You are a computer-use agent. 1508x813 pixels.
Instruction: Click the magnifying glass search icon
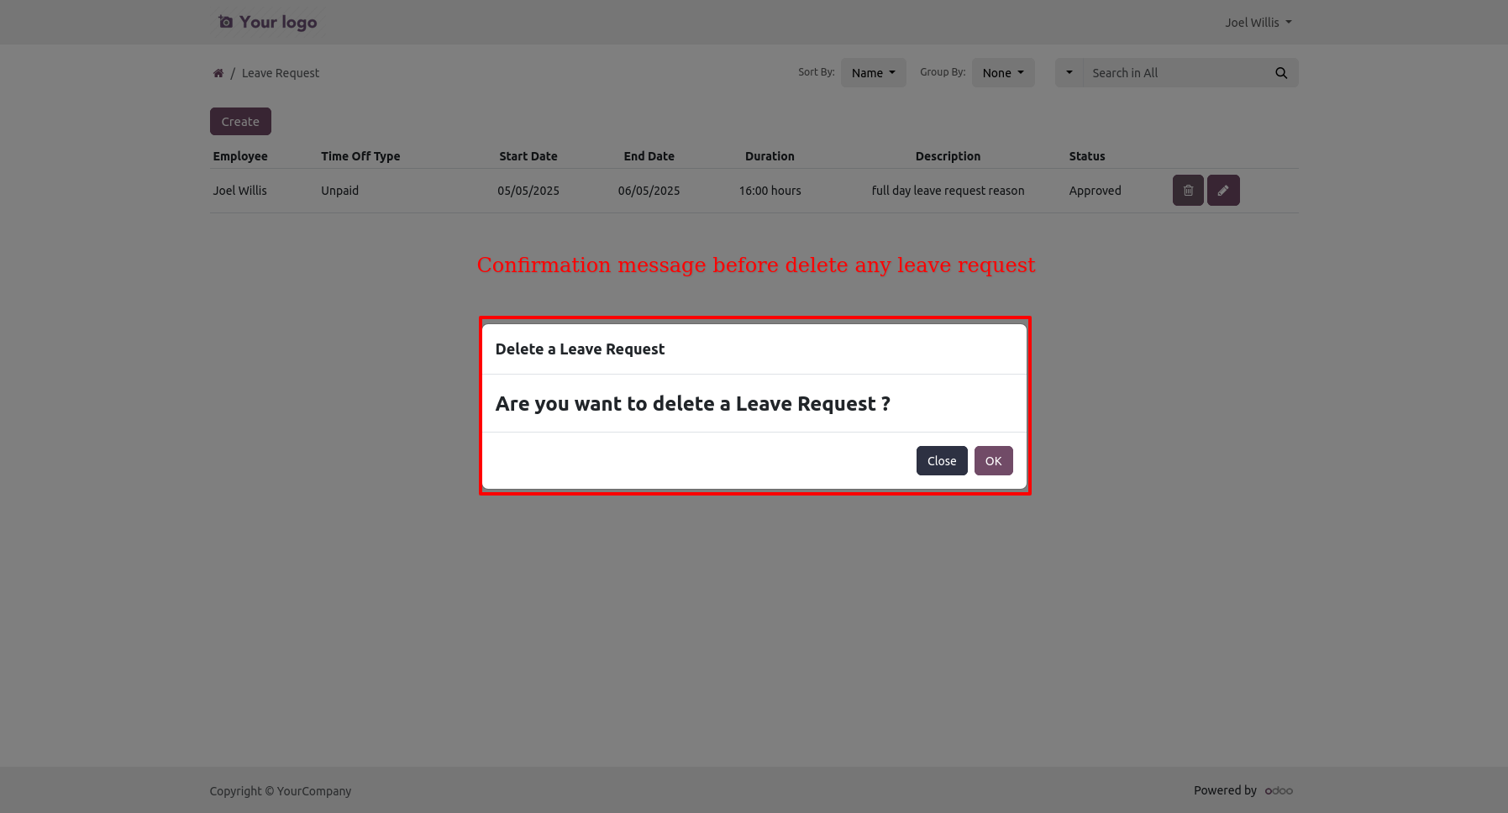tap(1280, 73)
